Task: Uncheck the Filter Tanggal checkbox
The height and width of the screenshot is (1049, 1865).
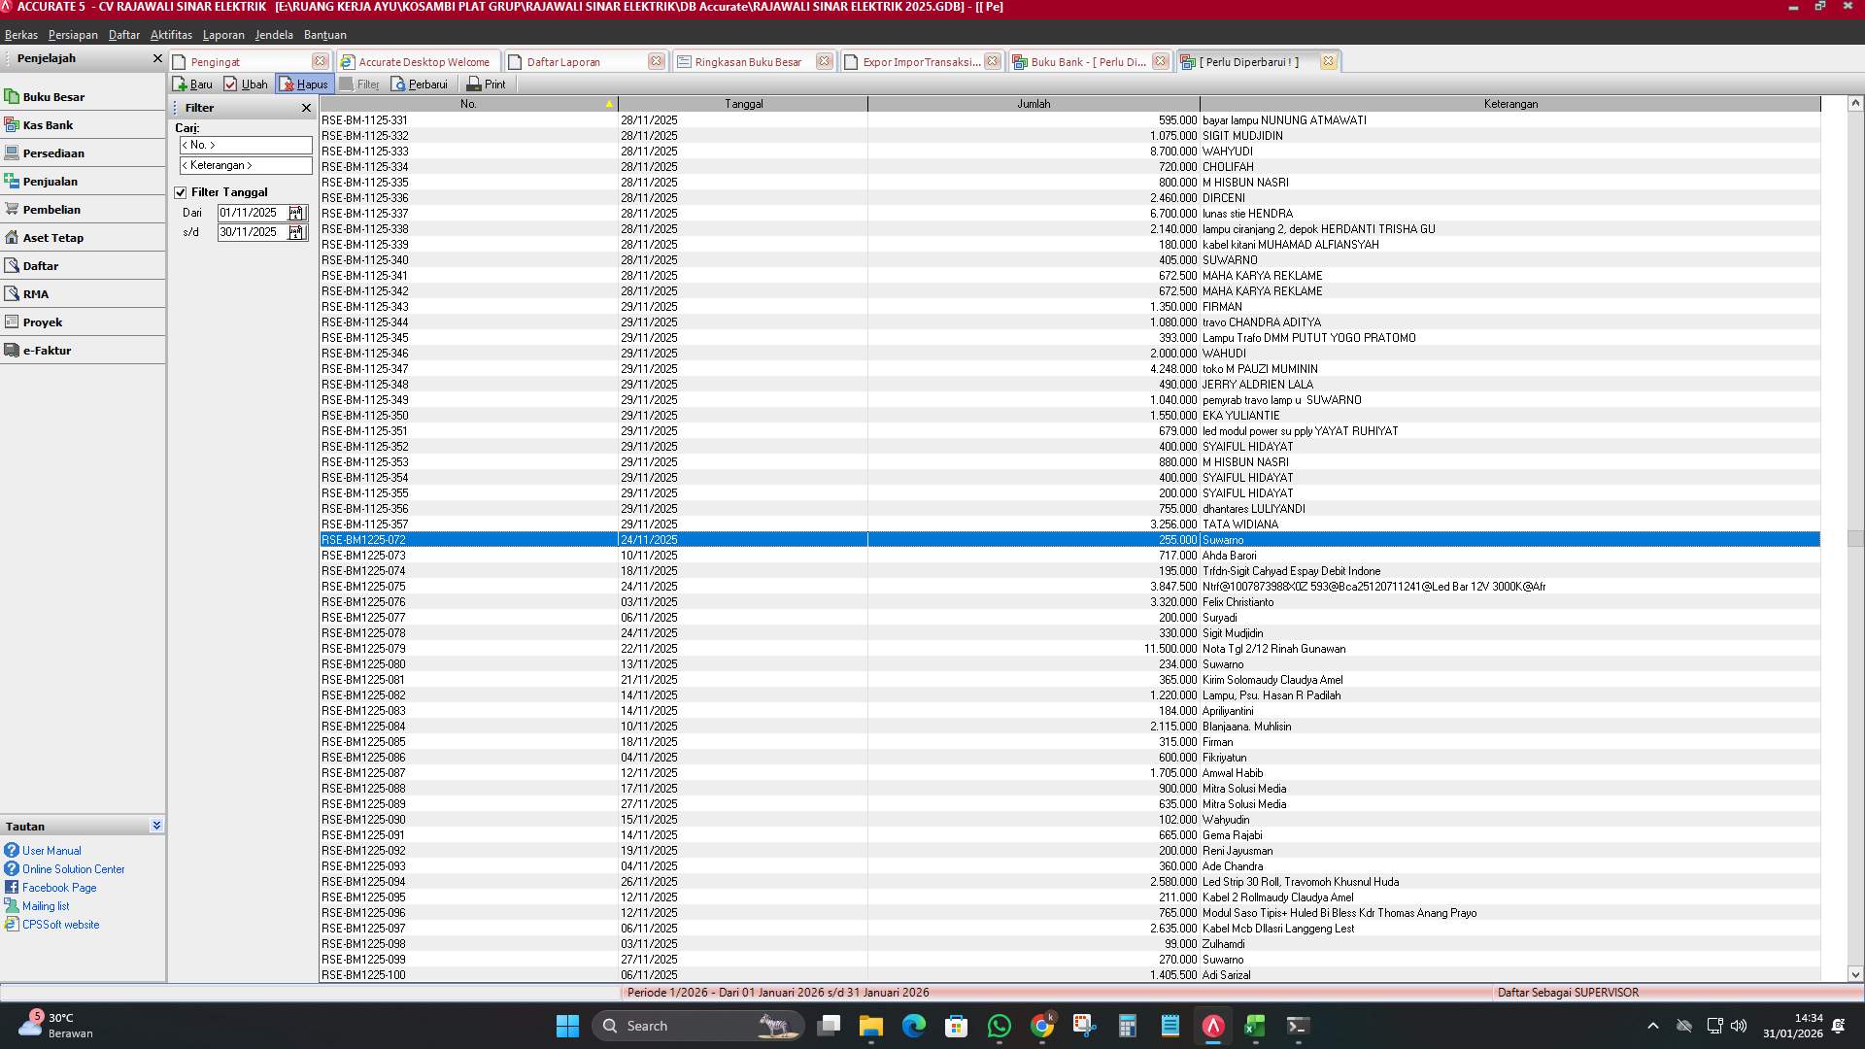Action: 182,191
